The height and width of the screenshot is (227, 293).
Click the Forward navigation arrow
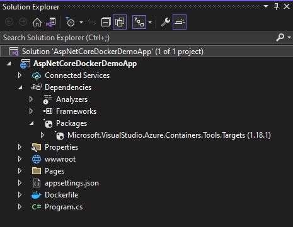(23, 22)
